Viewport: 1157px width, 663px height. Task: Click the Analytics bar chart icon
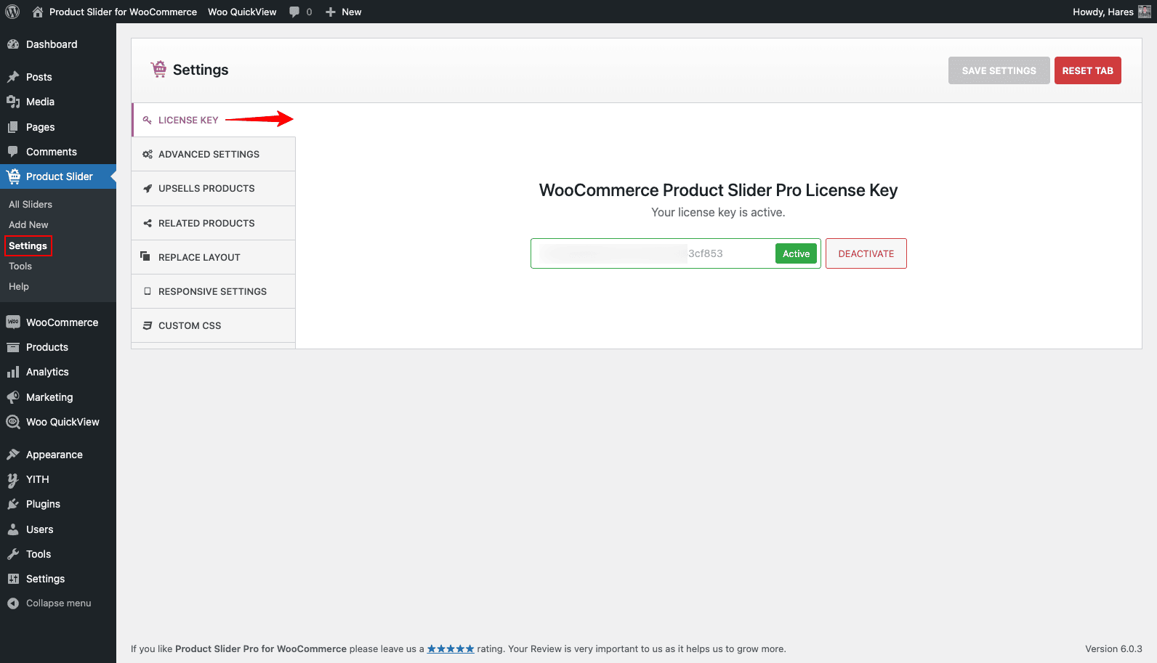click(x=13, y=372)
